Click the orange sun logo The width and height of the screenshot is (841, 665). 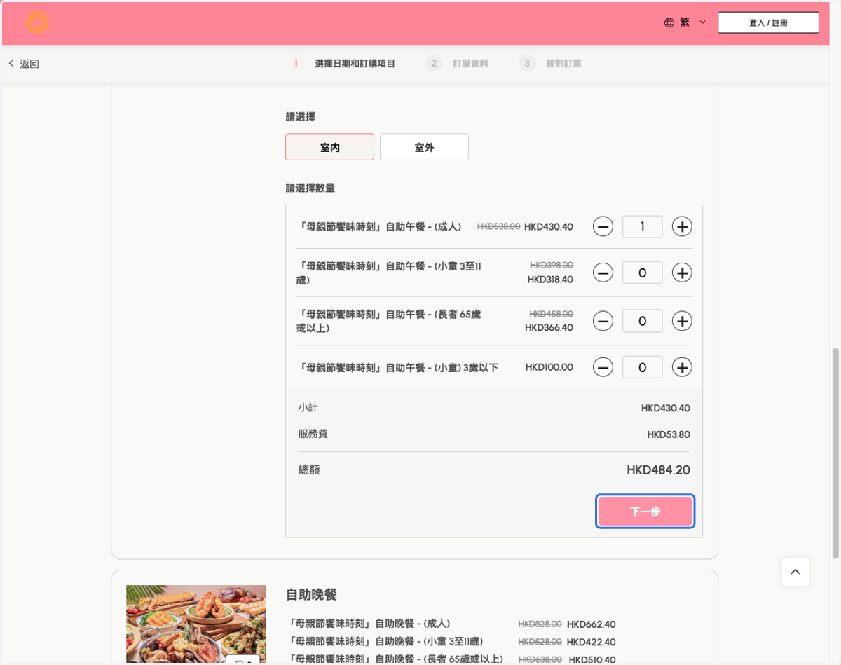[x=36, y=22]
